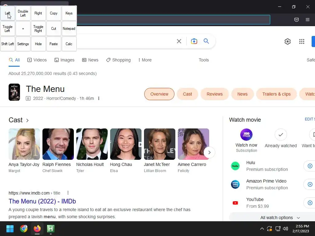Viewport: 315px width, 236px height.
Task: Mark movie as Already watched
Action: pyautogui.click(x=281, y=135)
